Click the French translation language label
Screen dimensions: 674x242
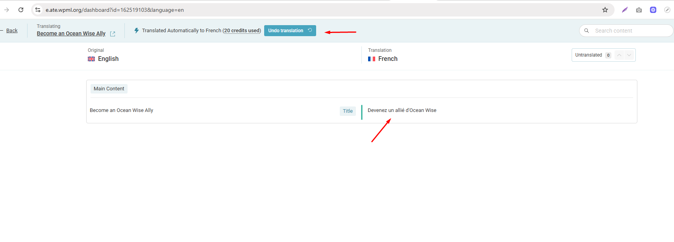388,59
